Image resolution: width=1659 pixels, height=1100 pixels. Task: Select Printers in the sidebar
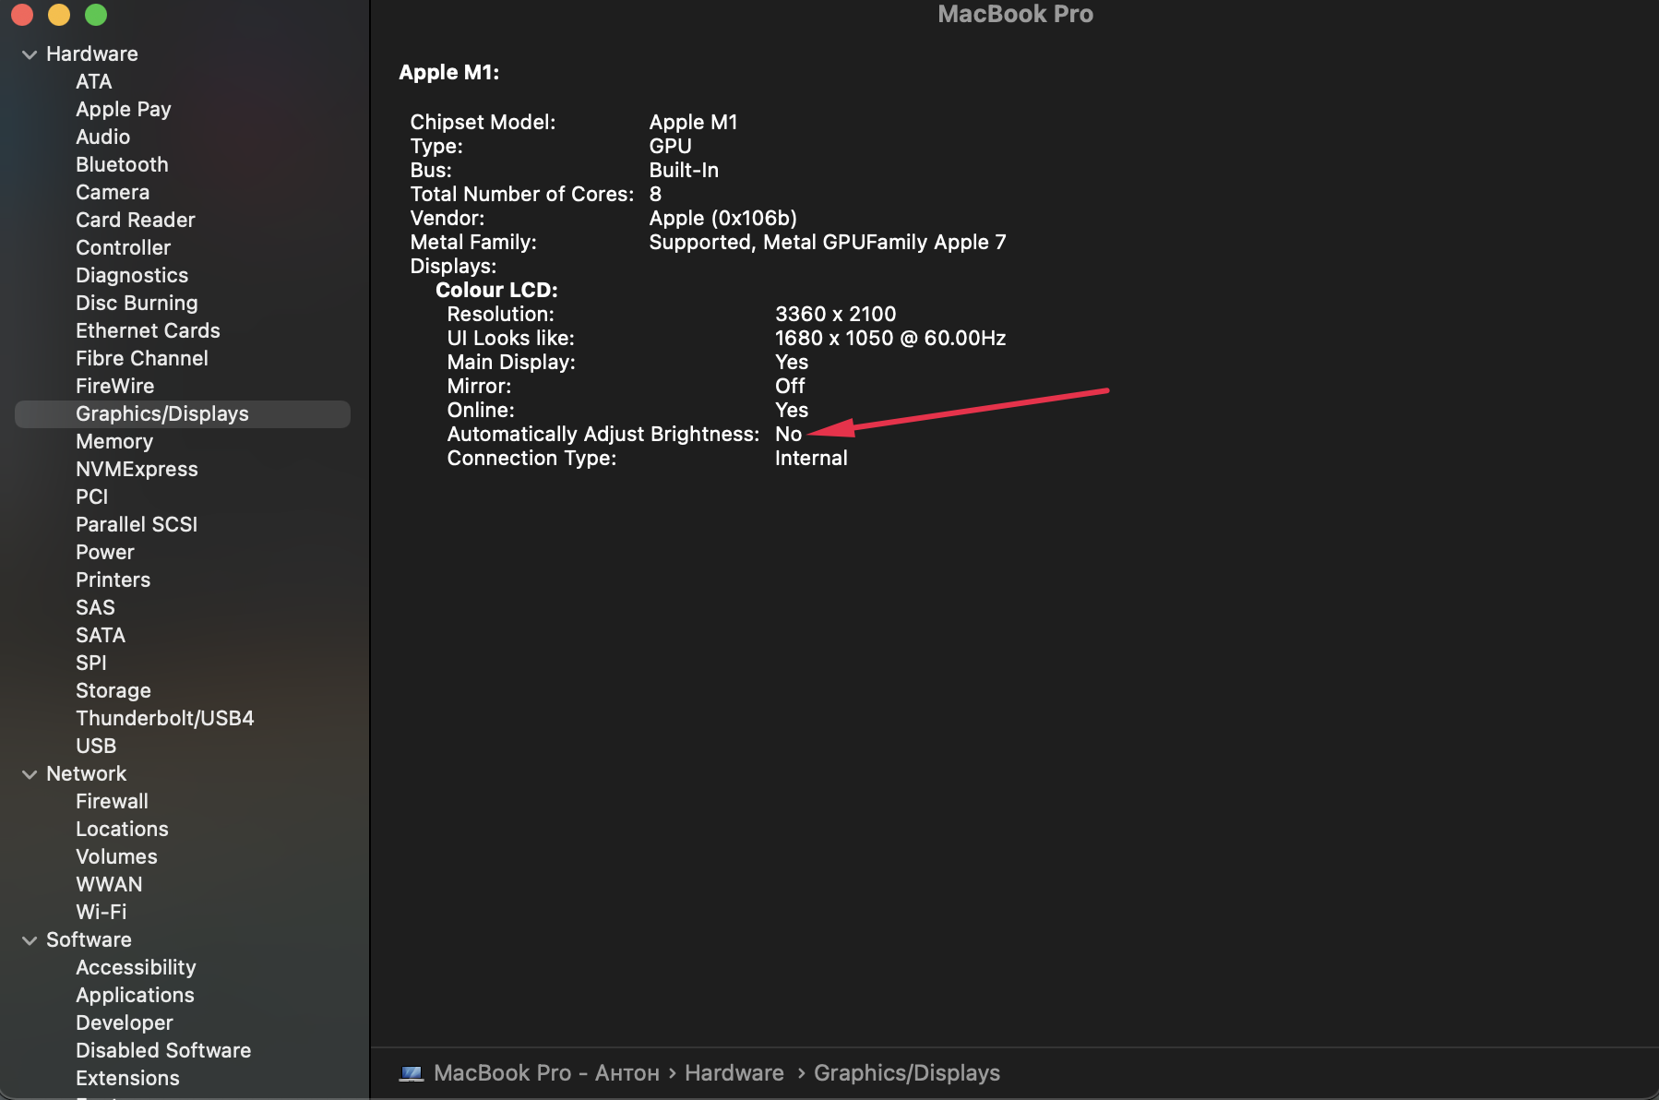(113, 580)
